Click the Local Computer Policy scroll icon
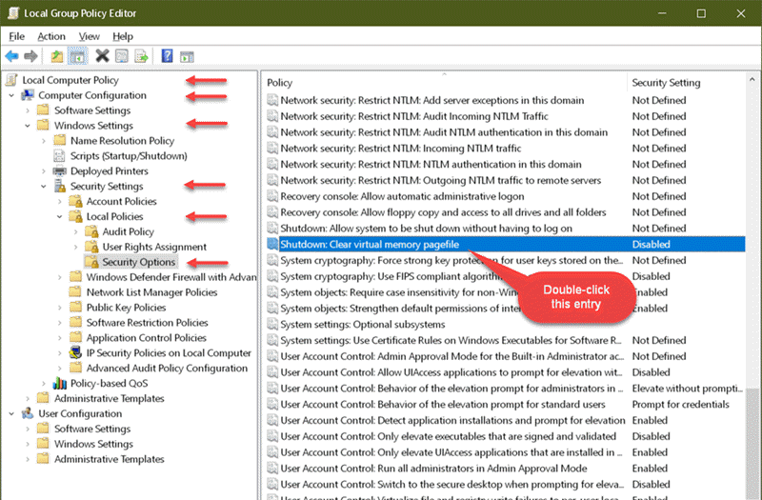Screen dimensions: 762x500 (11, 80)
